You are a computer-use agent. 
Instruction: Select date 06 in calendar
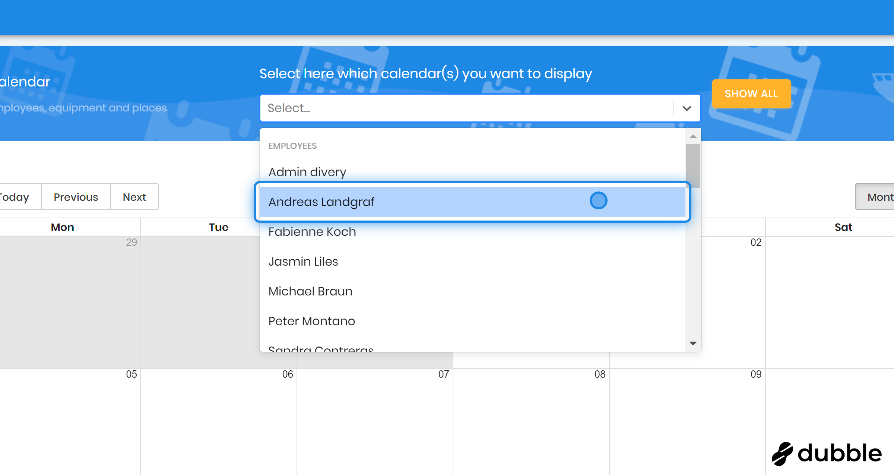tap(288, 374)
